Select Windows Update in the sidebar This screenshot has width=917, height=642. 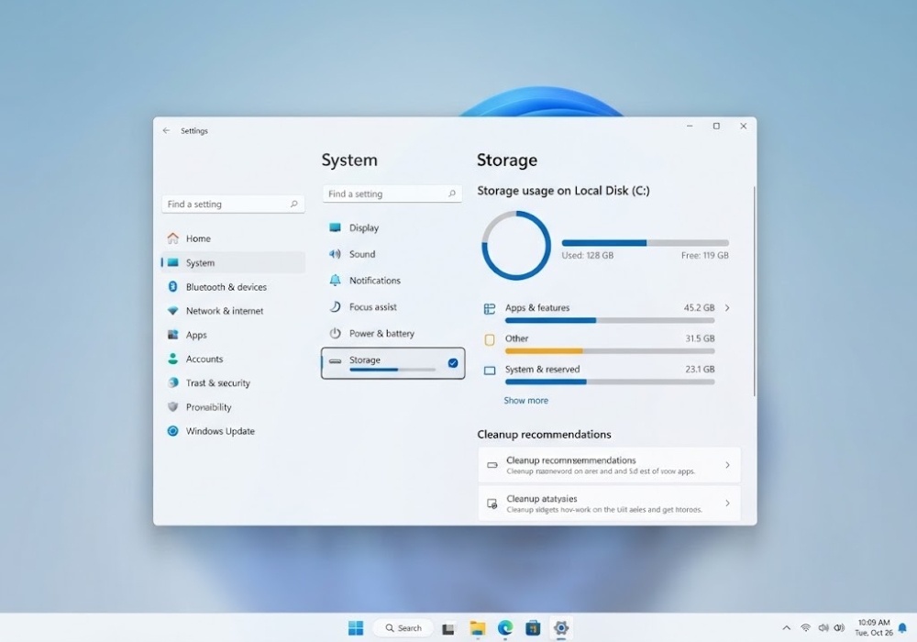tap(233, 431)
